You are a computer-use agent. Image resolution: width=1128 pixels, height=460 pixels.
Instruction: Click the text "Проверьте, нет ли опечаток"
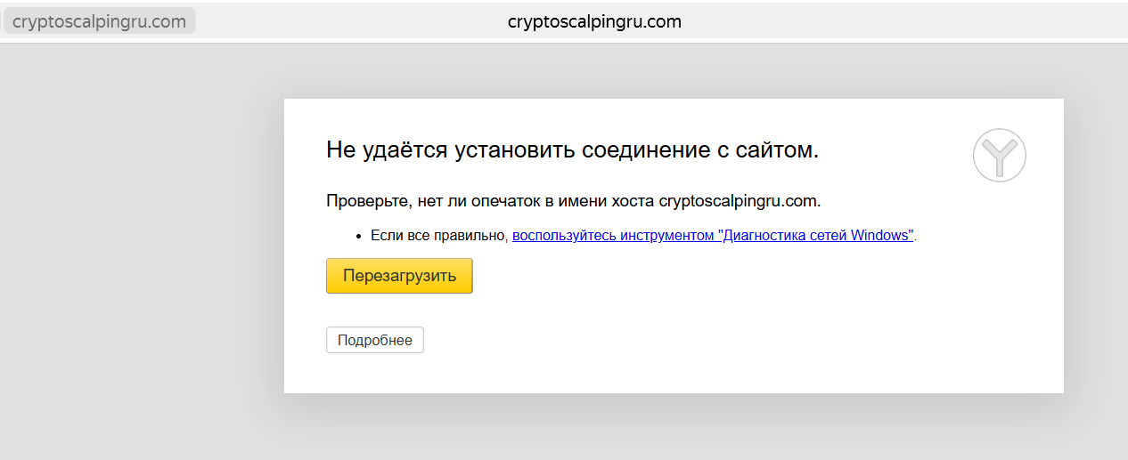(428, 200)
